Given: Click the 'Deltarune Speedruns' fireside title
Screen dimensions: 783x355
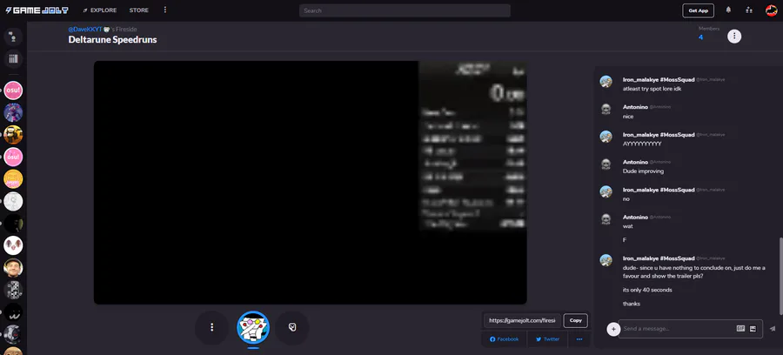Looking at the screenshot, I should point(112,39).
